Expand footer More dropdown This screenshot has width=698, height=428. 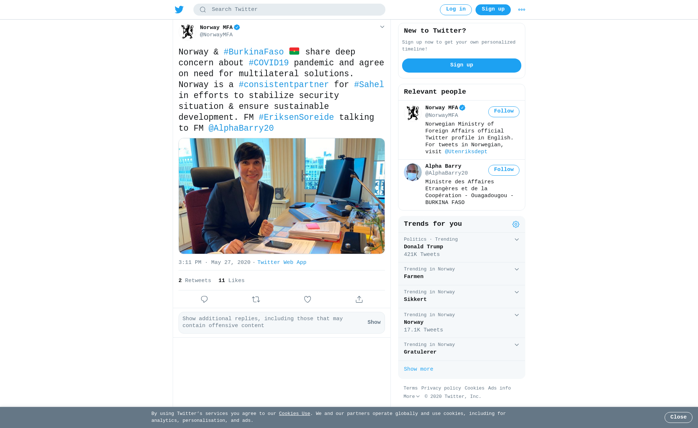412,396
